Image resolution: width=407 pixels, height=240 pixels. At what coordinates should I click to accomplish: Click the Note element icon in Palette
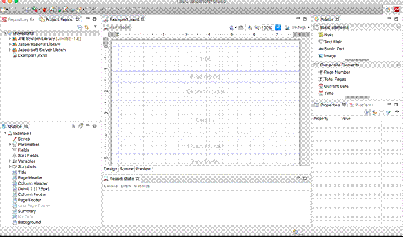(321, 35)
